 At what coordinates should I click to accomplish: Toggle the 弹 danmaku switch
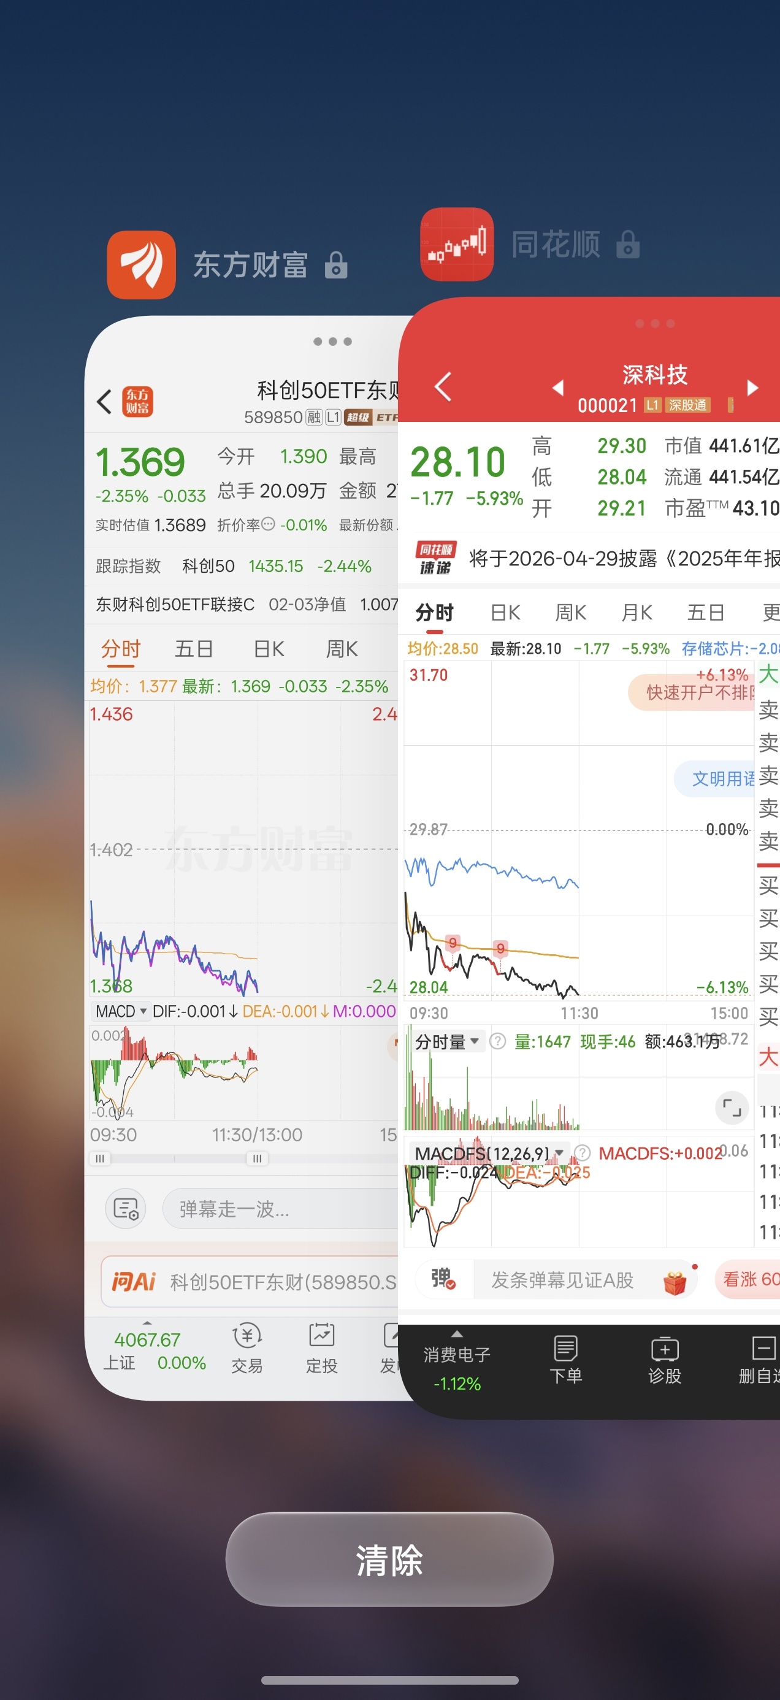pos(443,1280)
